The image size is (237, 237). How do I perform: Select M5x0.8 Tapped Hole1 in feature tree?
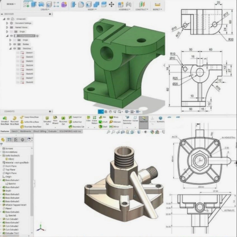point(16,205)
